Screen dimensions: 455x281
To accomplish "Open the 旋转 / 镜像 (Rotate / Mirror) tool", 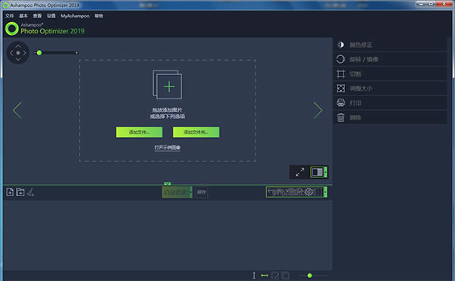I will click(x=390, y=59).
